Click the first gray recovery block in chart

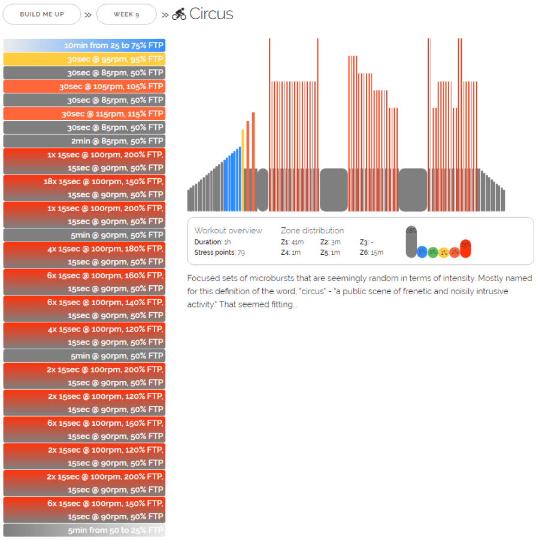pos(262,190)
